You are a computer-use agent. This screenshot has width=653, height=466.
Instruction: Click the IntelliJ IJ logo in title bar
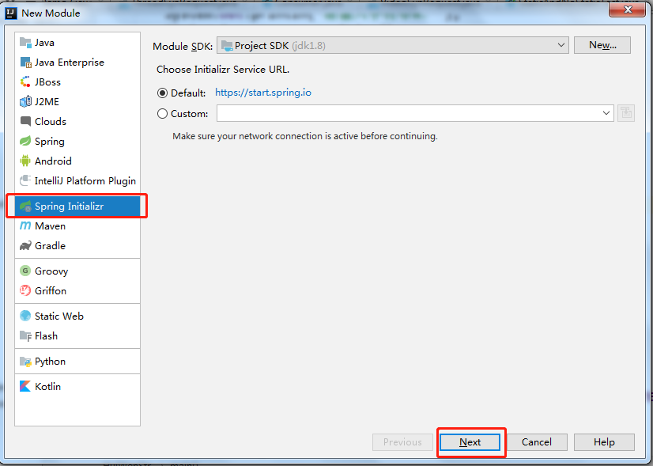11,13
